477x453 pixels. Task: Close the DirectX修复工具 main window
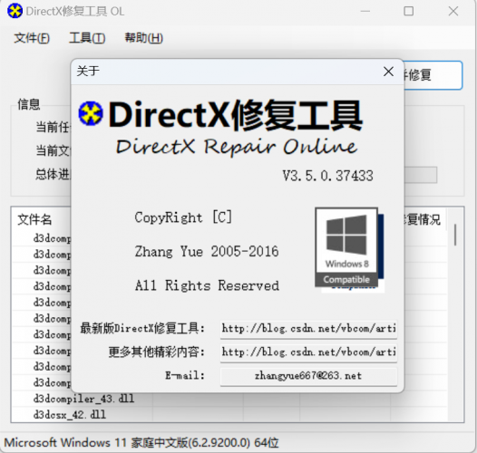tap(453, 11)
